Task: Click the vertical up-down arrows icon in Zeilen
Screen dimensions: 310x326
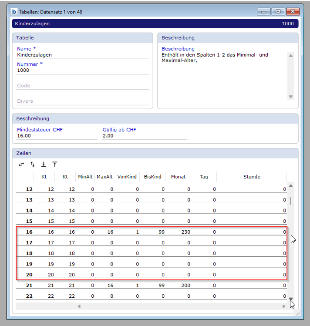Action: point(32,165)
